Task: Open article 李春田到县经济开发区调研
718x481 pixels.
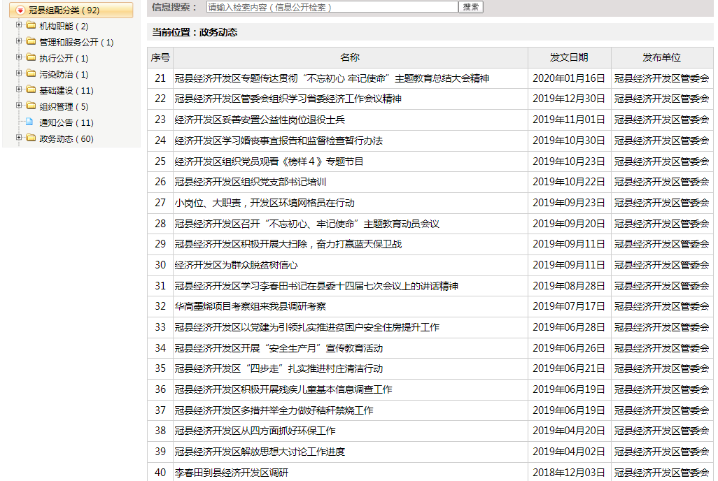Action: (x=231, y=473)
